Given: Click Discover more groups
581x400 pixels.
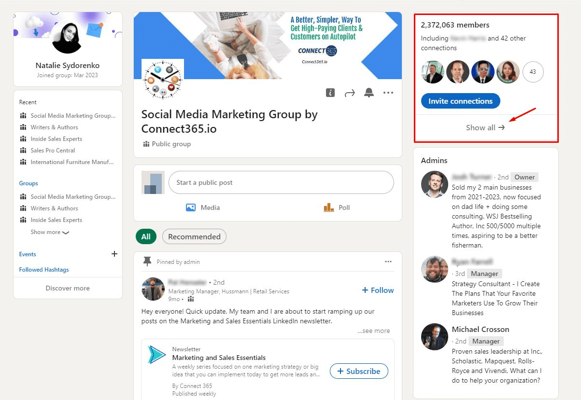Looking at the screenshot, I should [x=68, y=288].
